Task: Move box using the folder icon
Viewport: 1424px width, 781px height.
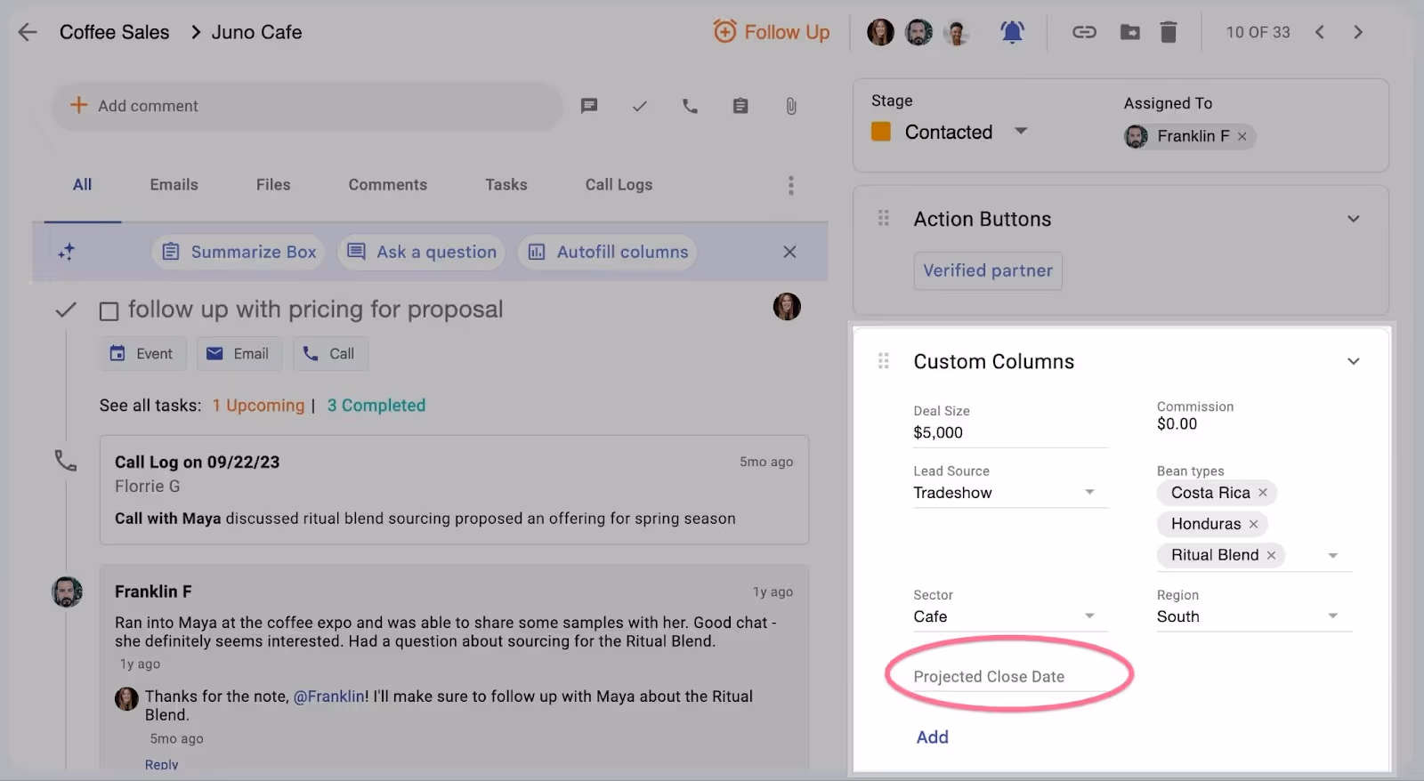Action: pos(1129,32)
